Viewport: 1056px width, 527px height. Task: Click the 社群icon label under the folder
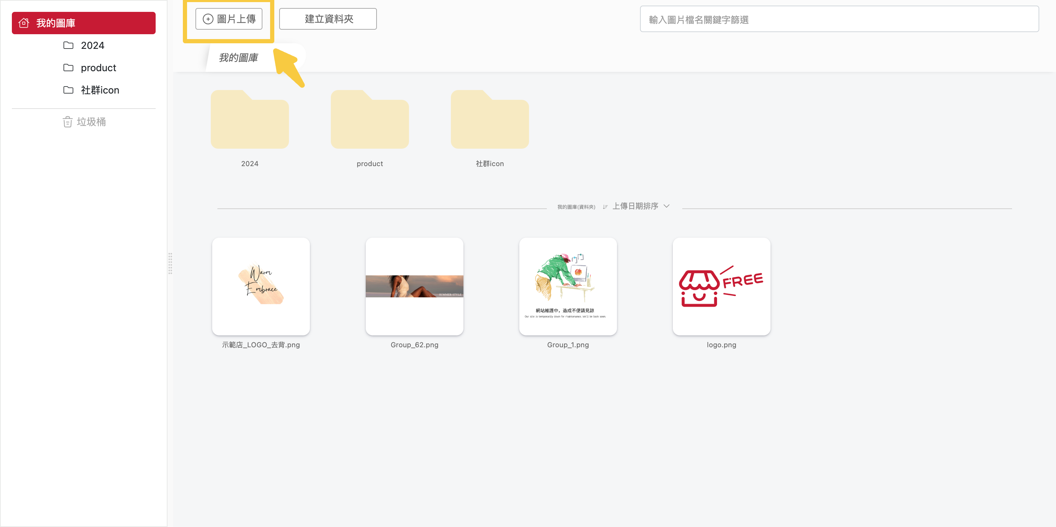pos(490,164)
